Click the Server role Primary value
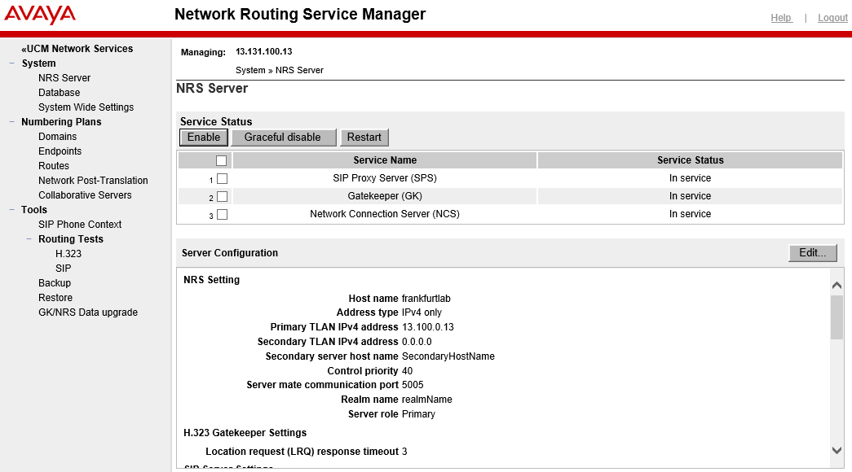This screenshot has height=472, width=852. (x=418, y=414)
